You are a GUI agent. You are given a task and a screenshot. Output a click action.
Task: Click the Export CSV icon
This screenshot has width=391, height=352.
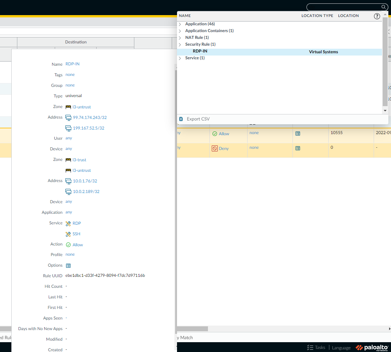click(181, 119)
